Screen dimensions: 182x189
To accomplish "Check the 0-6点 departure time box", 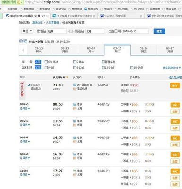I will pyautogui.click(x=46, y=68).
